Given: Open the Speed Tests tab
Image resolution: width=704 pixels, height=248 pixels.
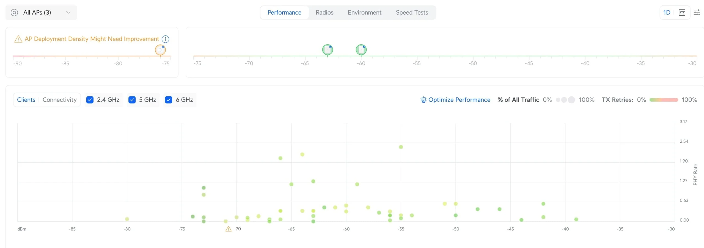Looking at the screenshot, I should [x=412, y=12].
